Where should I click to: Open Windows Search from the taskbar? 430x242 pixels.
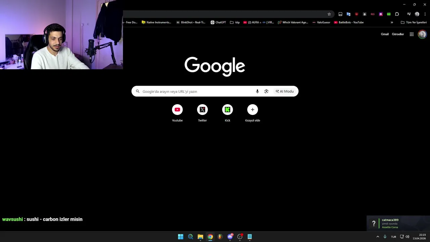tap(190, 237)
